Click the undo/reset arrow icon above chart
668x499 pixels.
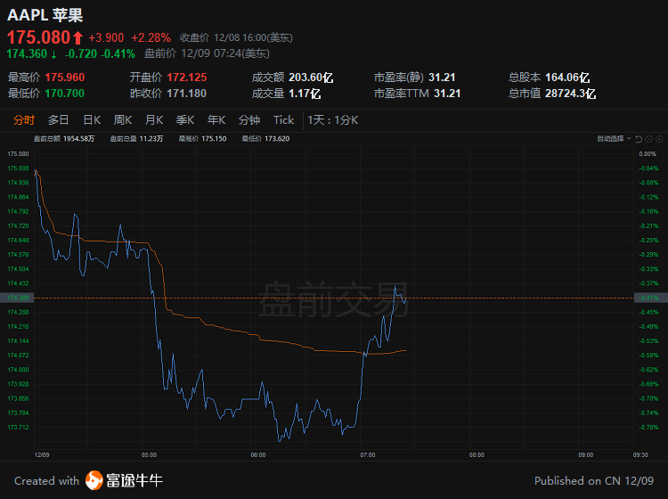pyautogui.click(x=637, y=139)
